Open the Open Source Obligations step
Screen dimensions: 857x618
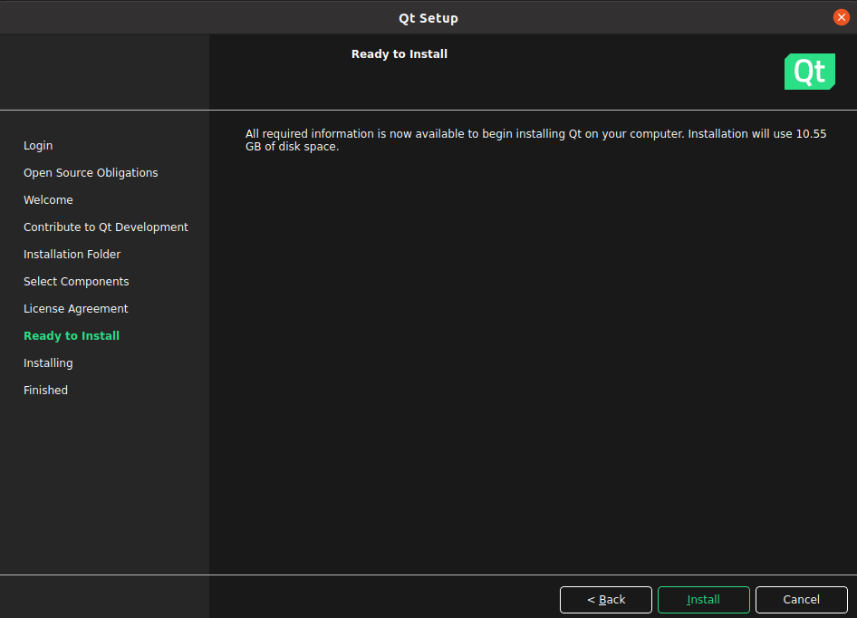(x=91, y=173)
